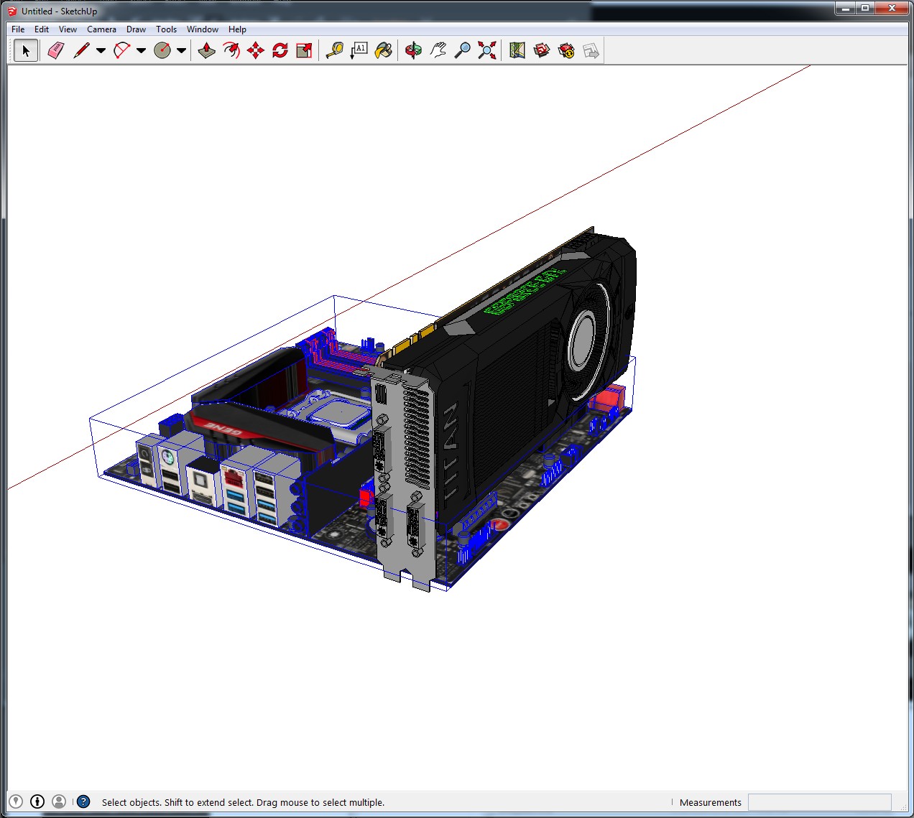Select the Paint Bucket tool
The width and height of the screenshot is (914, 818).
(384, 50)
